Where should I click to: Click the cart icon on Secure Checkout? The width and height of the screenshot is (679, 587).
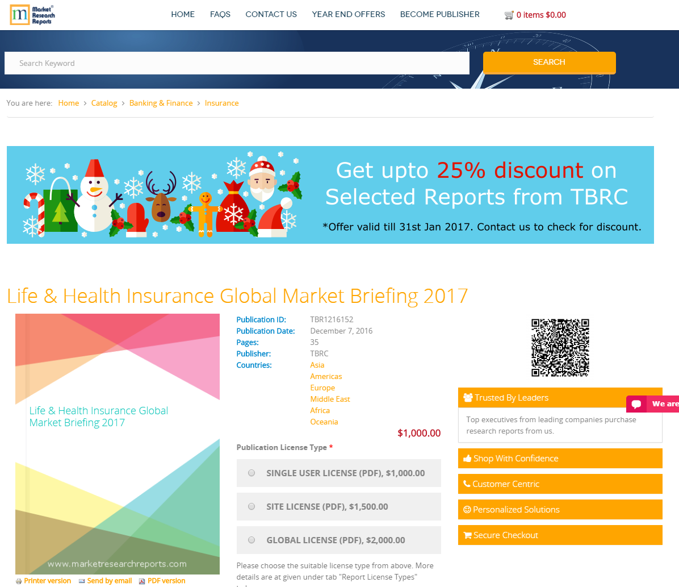point(468,535)
